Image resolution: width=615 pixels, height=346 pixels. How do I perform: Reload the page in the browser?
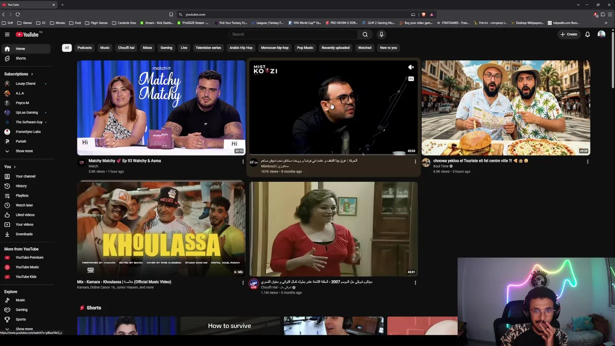(18, 14)
